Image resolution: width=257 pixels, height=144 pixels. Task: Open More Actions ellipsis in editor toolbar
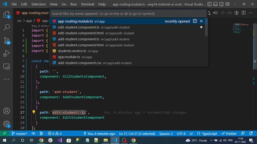(251, 13)
